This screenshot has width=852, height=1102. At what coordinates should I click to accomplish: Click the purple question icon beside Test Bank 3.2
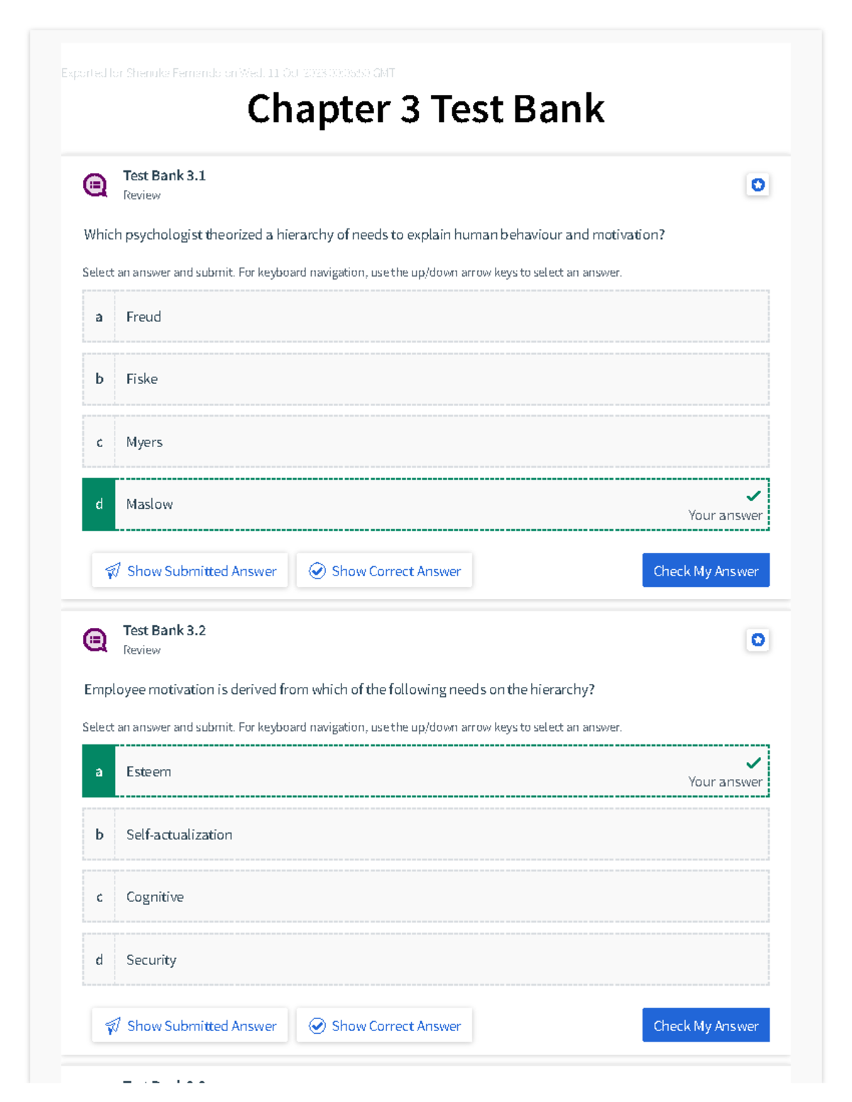pyautogui.click(x=95, y=639)
